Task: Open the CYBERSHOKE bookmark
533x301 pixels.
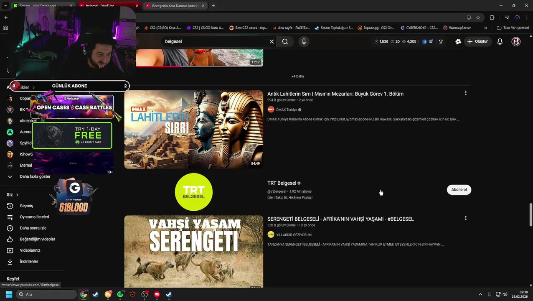Action: pos(419,28)
